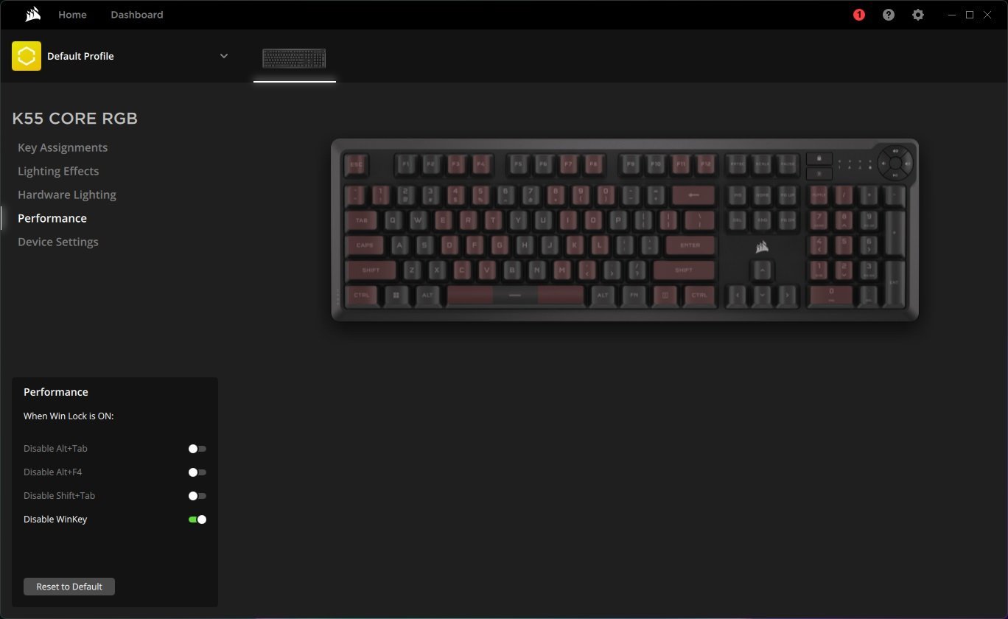The image size is (1008, 619).
Task: Click the Reset to Default button
Action: tap(69, 587)
